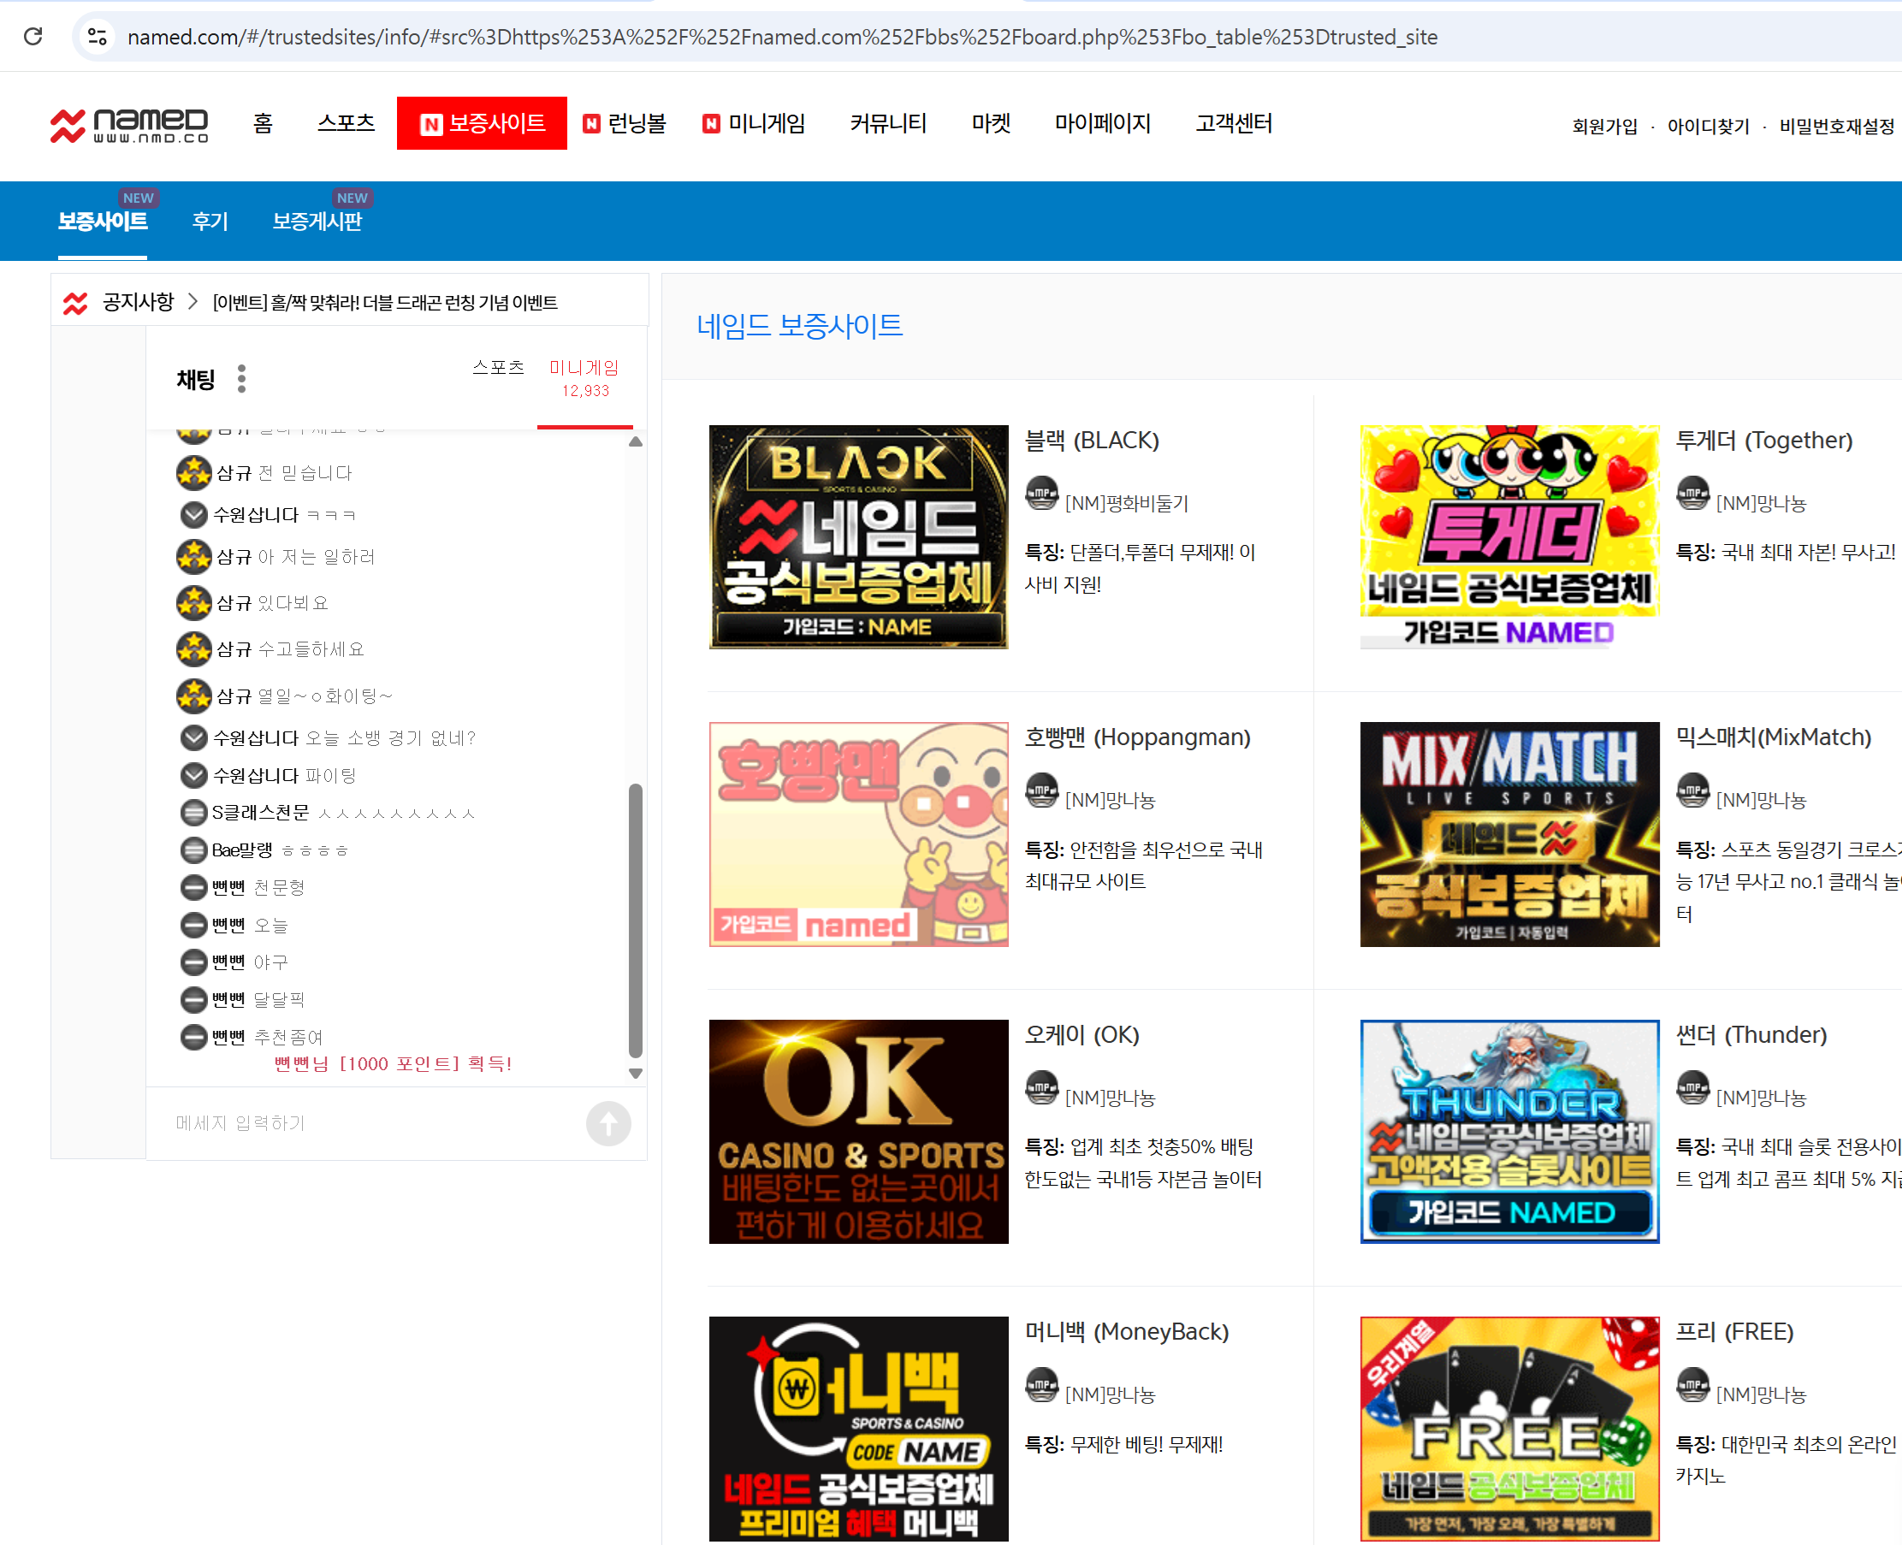Screen dimensions: 1902x1545
Task: Click chat scrollbar up arrow
Action: click(636, 441)
